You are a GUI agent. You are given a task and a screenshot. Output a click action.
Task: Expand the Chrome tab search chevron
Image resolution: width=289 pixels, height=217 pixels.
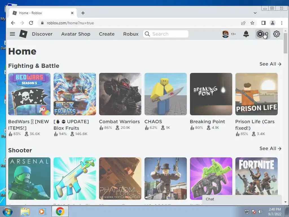click(x=255, y=13)
